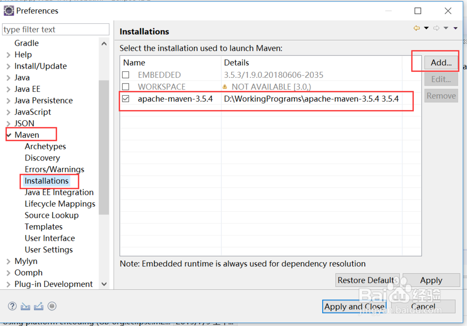Click the WORKSPACE warning icon

tap(225, 87)
